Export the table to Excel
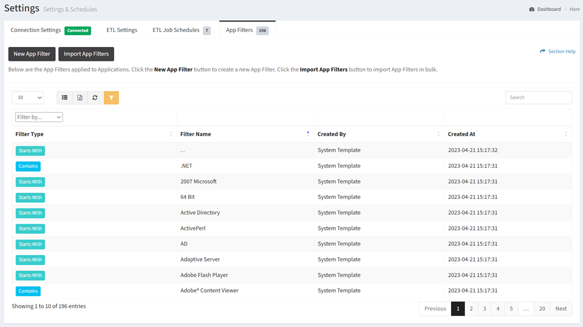 pos(80,98)
